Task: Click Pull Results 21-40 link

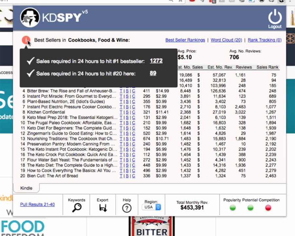Action: pos(37,204)
